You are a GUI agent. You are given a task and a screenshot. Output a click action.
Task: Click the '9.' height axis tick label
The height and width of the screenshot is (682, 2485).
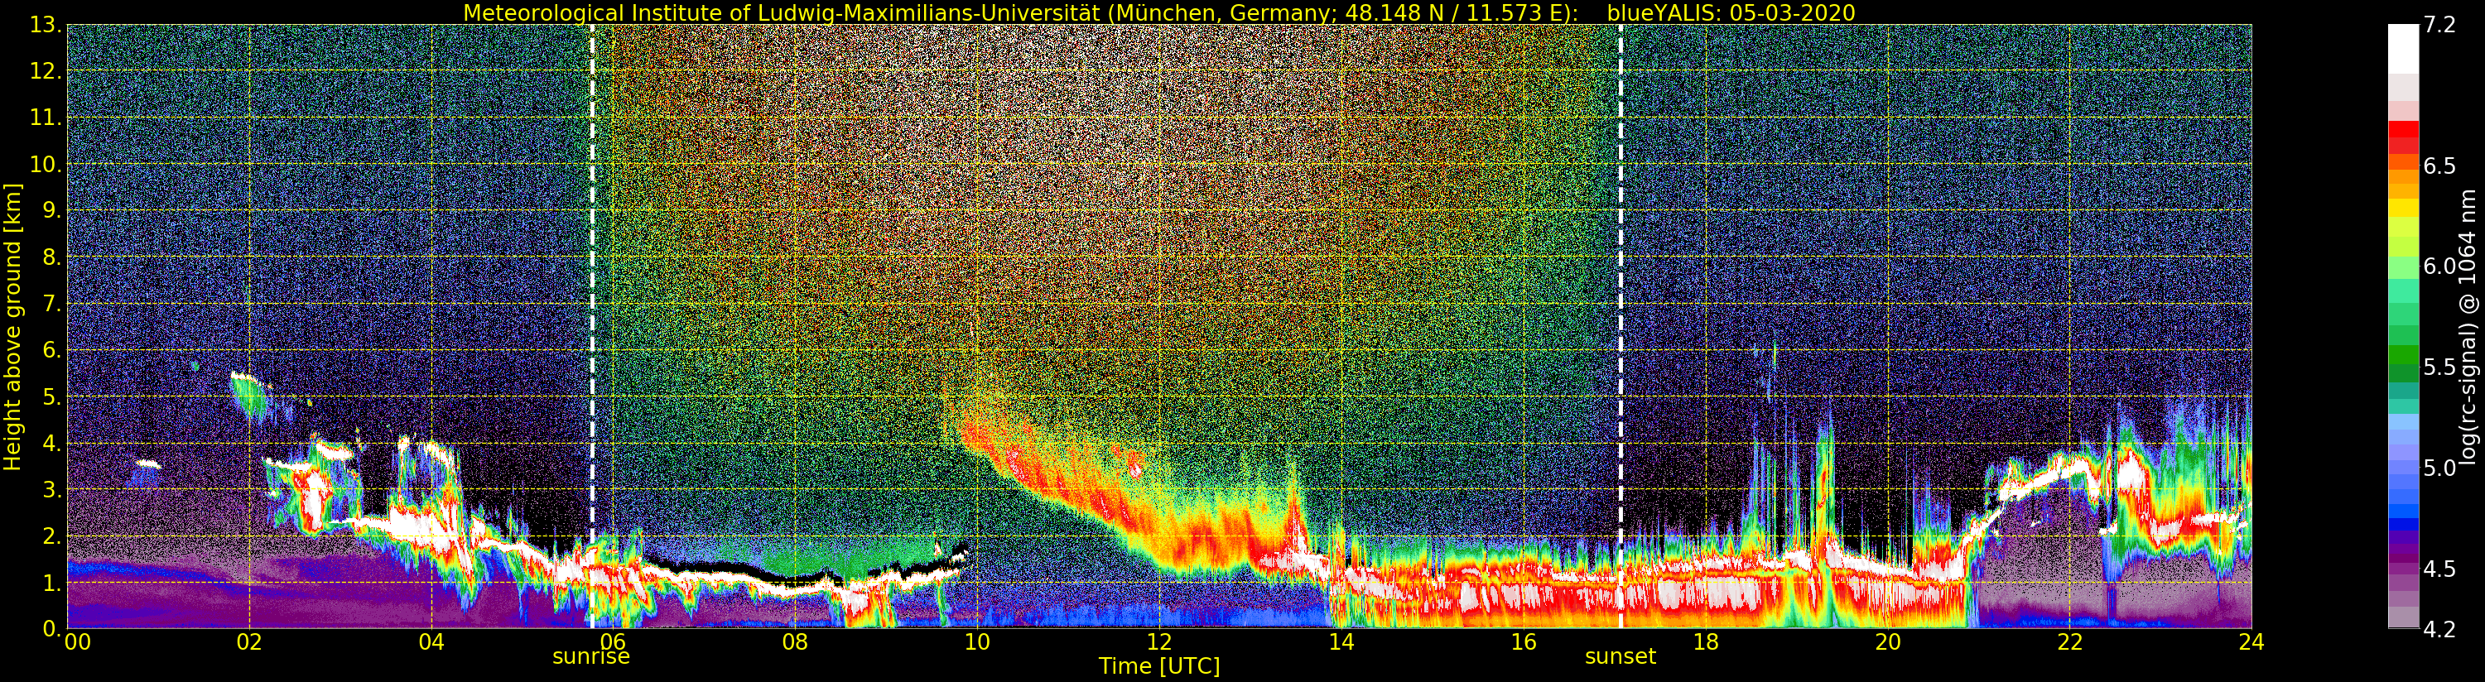[x=52, y=210]
